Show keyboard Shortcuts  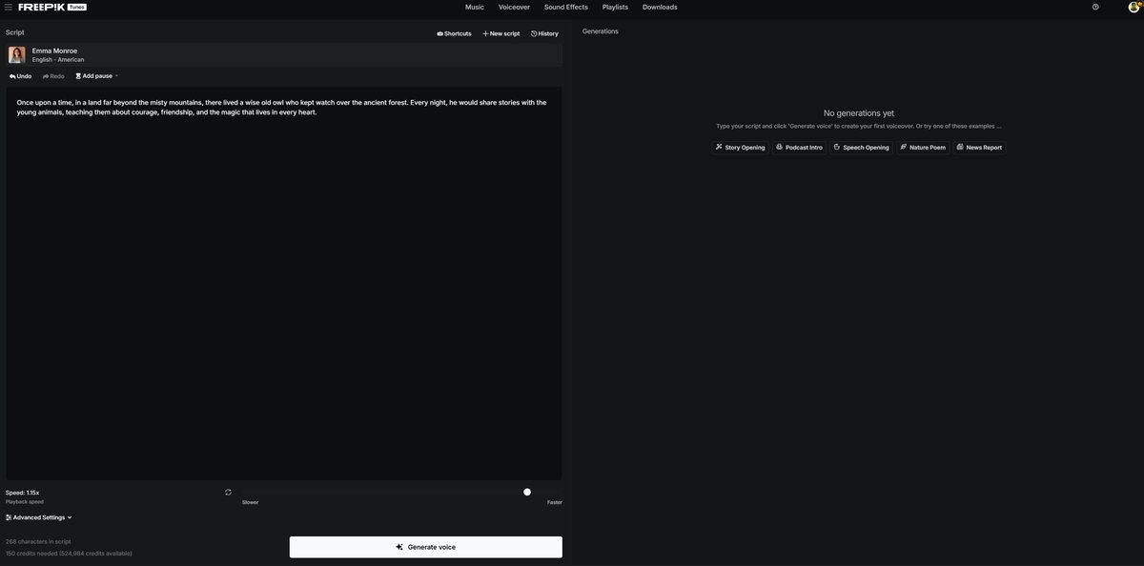tap(454, 33)
